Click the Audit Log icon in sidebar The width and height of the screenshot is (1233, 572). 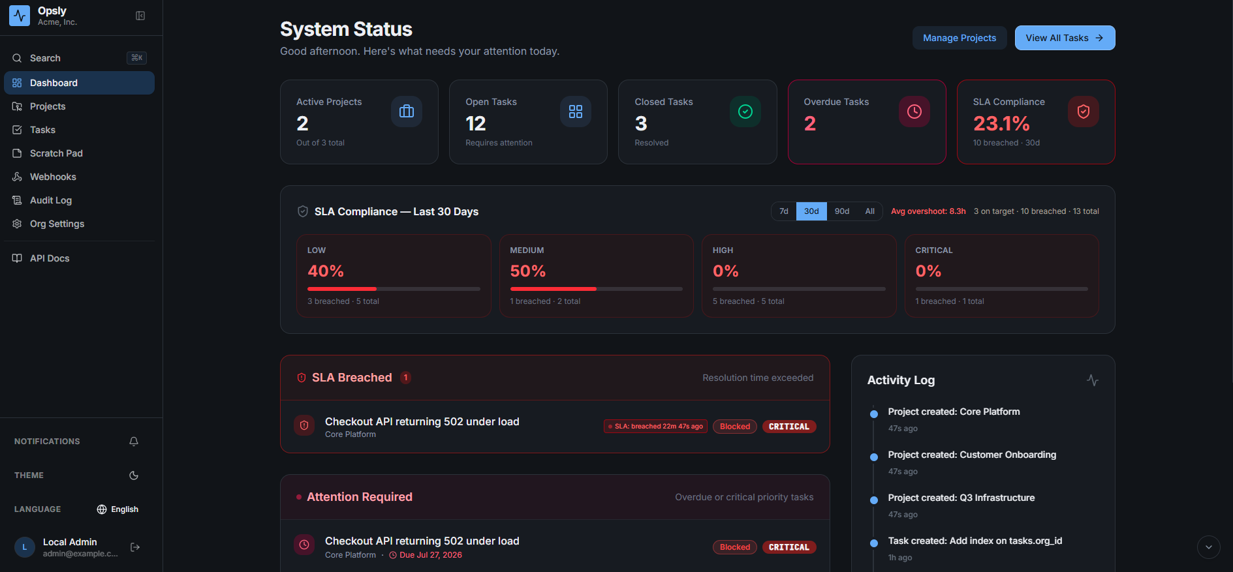coord(17,200)
